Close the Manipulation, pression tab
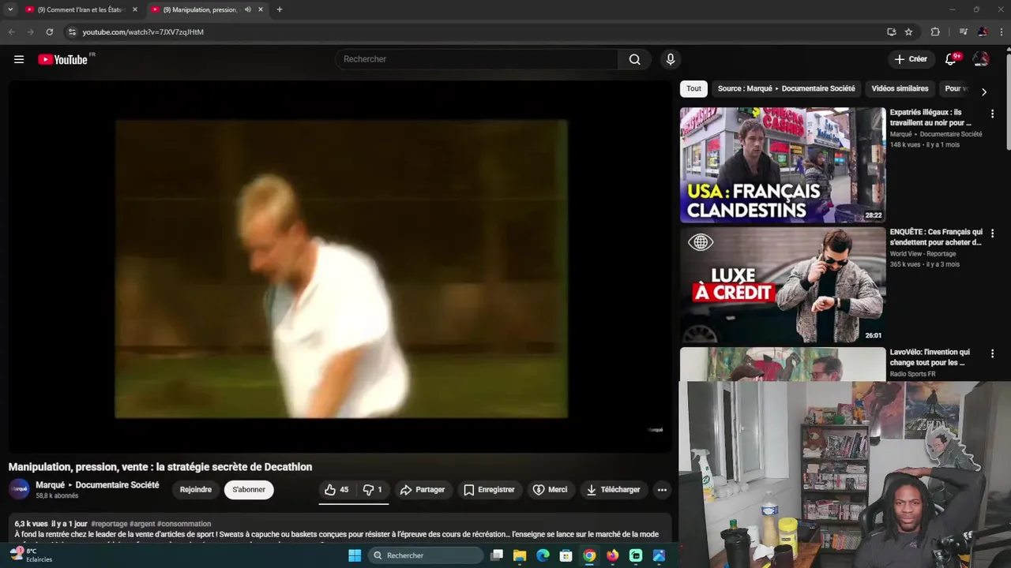Image resolution: width=1011 pixels, height=568 pixels. pos(261,9)
